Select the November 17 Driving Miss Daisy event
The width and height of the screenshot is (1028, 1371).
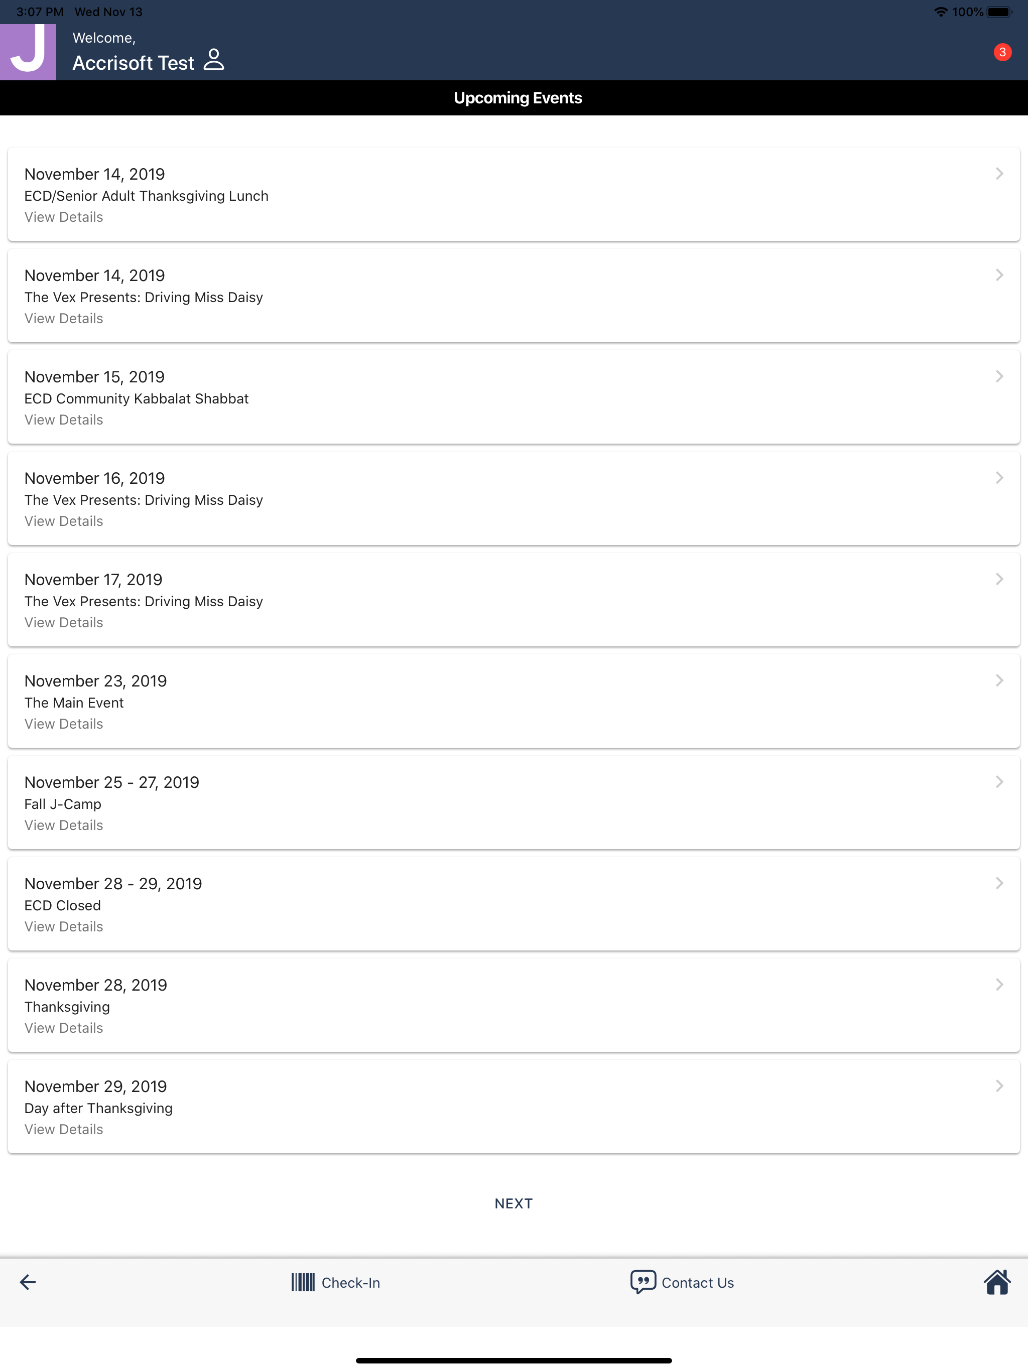point(513,600)
